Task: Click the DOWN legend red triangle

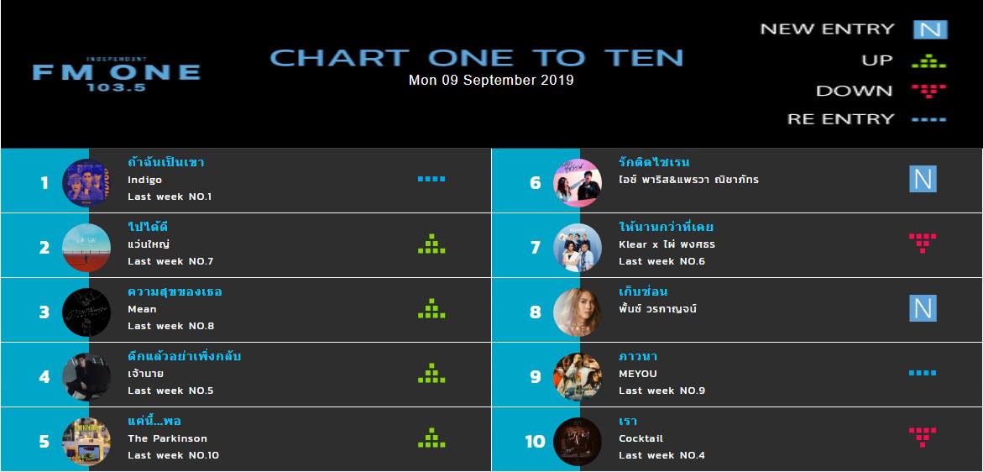Action: 928,91
